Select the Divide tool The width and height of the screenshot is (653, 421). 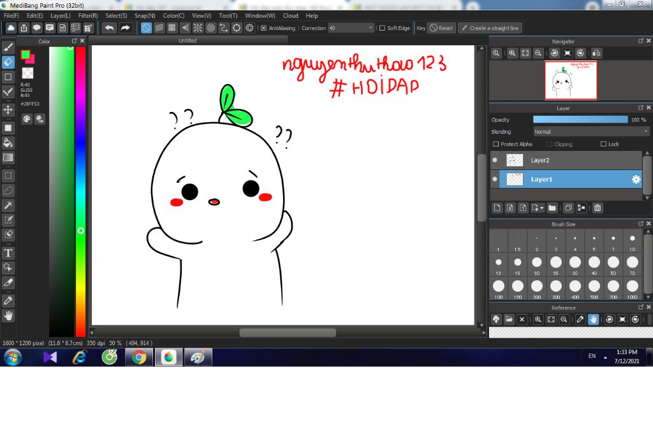[x=8, y=282]
